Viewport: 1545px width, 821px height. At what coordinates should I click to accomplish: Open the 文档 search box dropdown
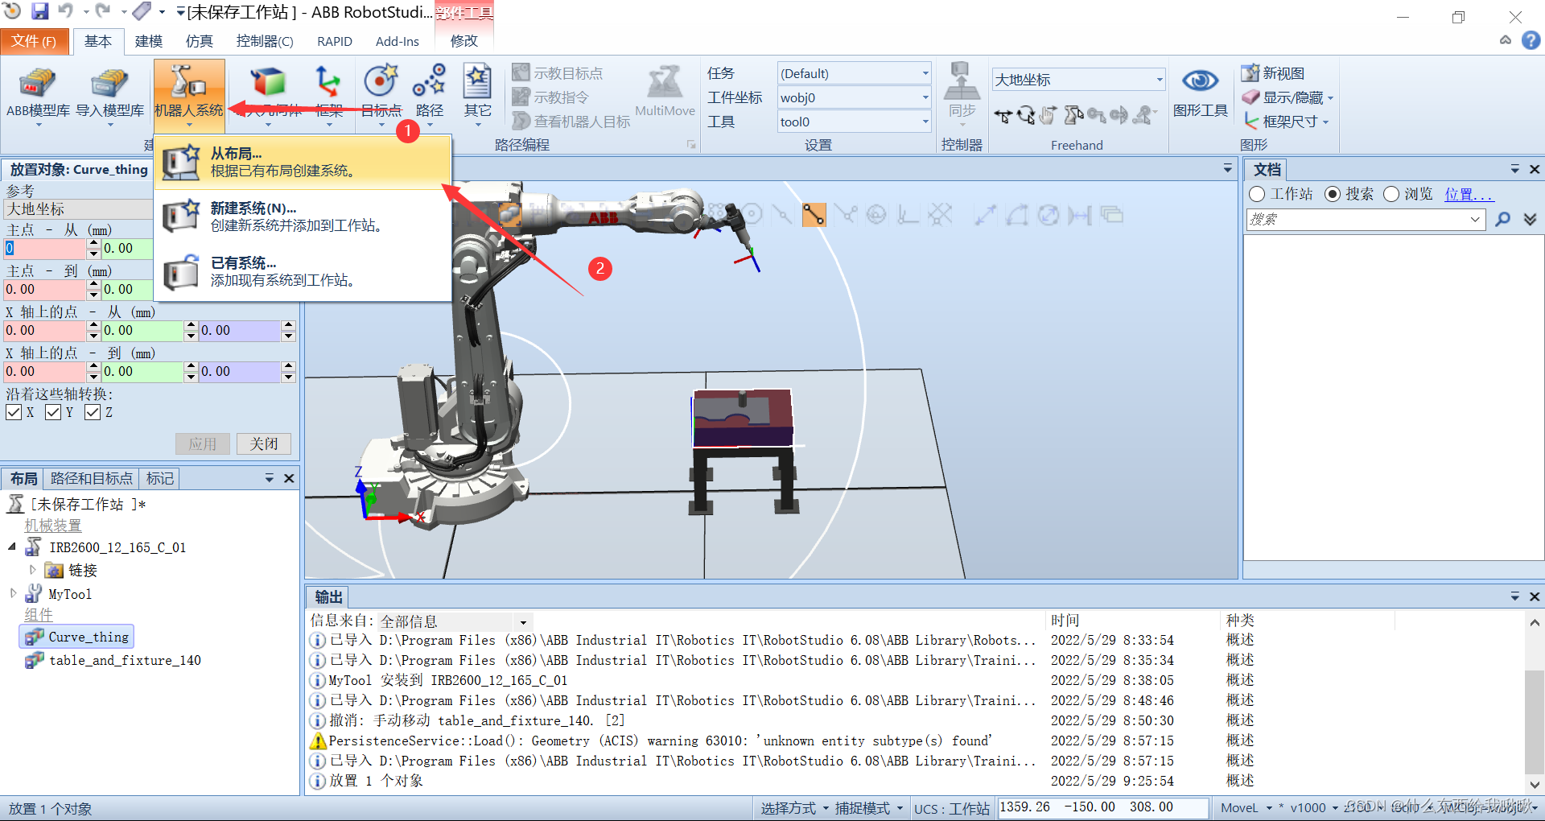(1475, 219)
